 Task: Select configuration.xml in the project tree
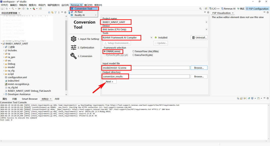click(17, 77)
